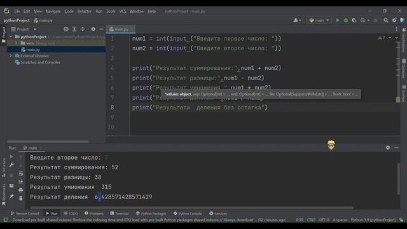Click Run console horizontal scrollbar
Screen dimensions: 407x229
point(192,208)
